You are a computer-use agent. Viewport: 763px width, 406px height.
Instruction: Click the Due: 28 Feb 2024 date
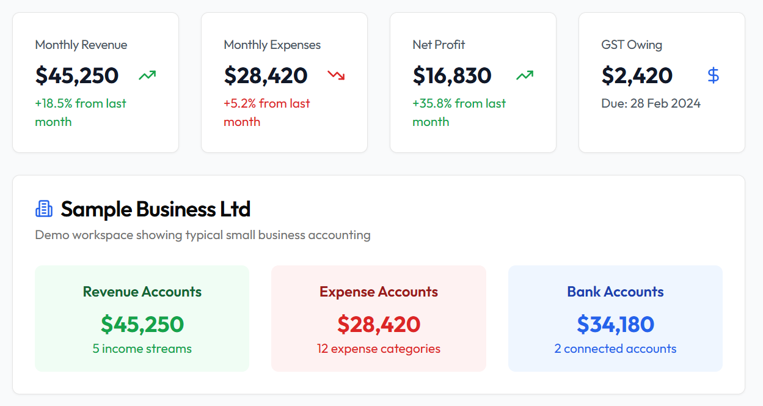651,103
